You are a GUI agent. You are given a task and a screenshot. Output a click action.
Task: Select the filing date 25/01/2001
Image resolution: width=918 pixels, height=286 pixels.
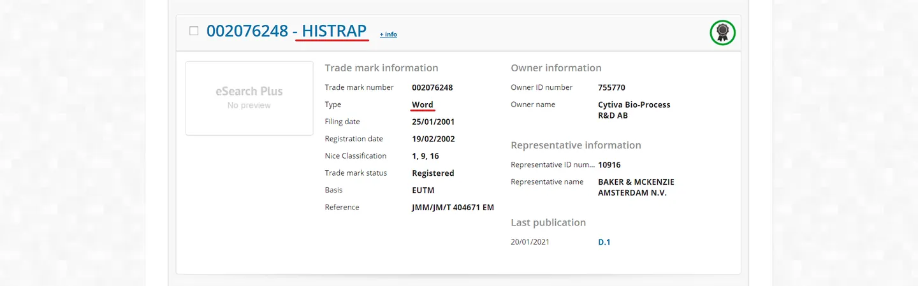[433, 122]
